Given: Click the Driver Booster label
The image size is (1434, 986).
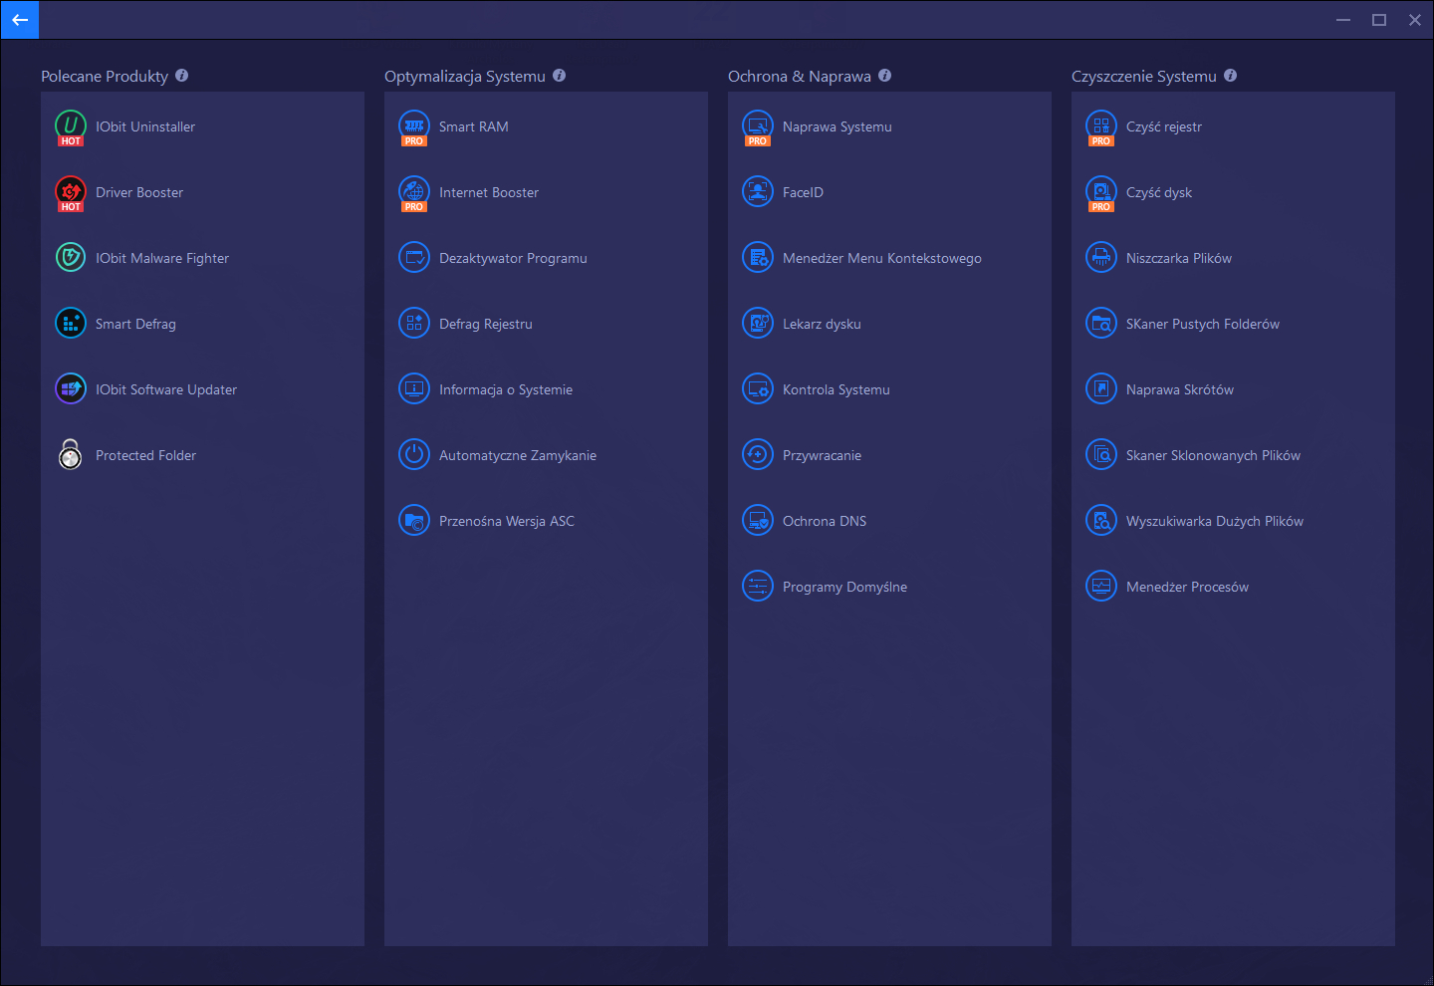Looking at the screenshot, I should point(139,192).
